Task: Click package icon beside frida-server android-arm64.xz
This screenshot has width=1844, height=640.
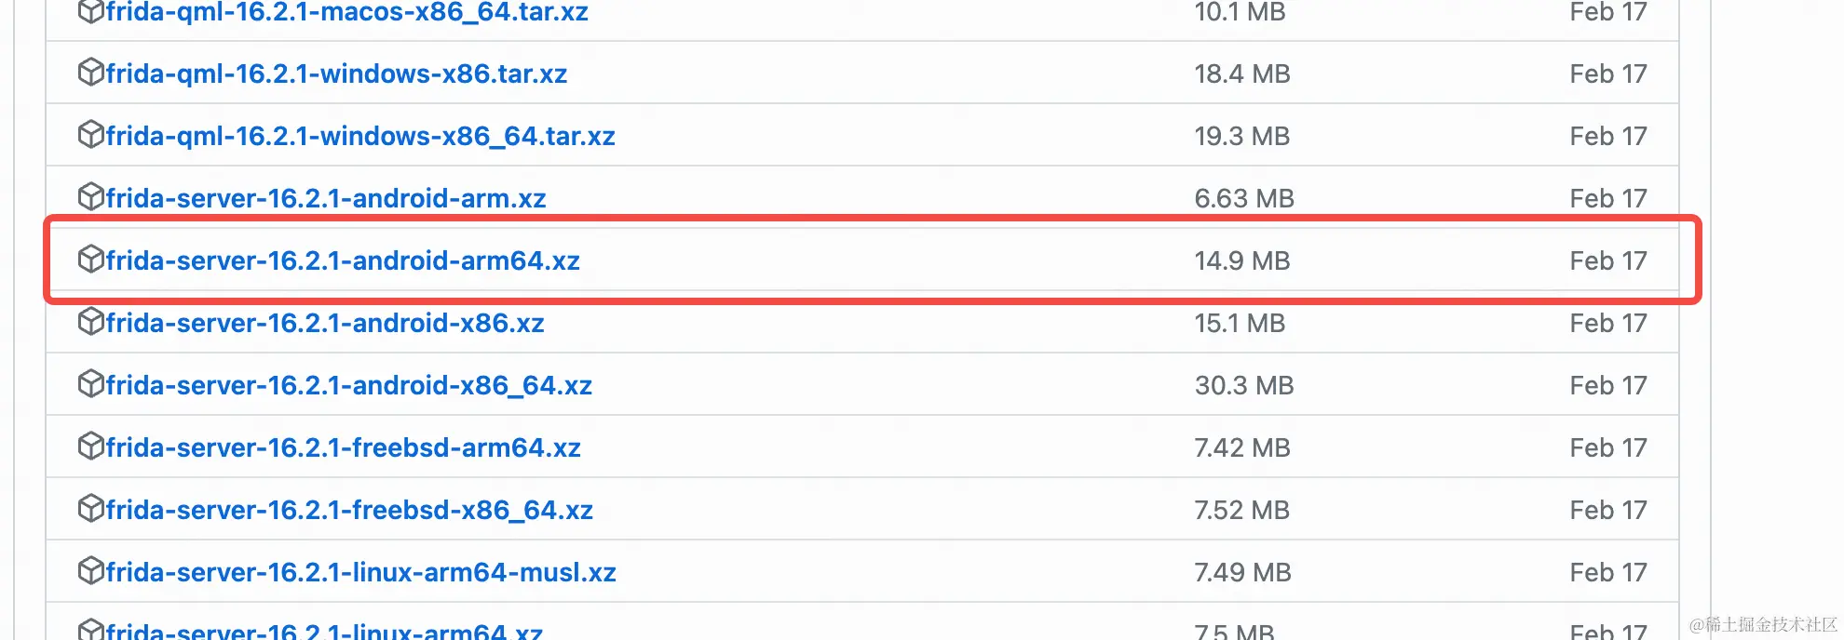Action: tap(90, 260)
